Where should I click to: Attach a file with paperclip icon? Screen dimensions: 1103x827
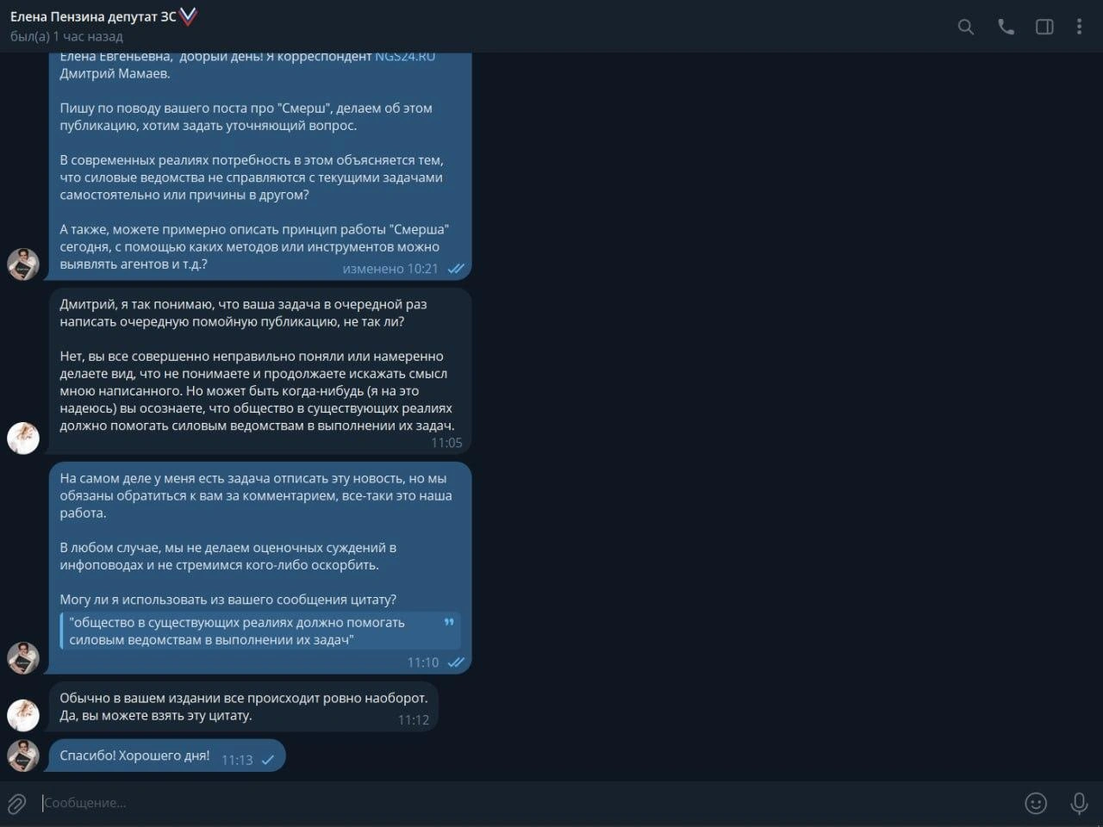click(x=17, y=803)
